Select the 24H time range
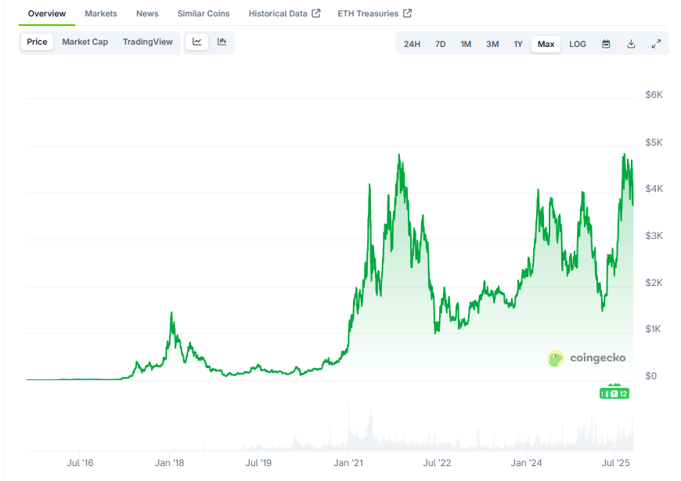This screenshot has width=681, height=481. [413, 44]
